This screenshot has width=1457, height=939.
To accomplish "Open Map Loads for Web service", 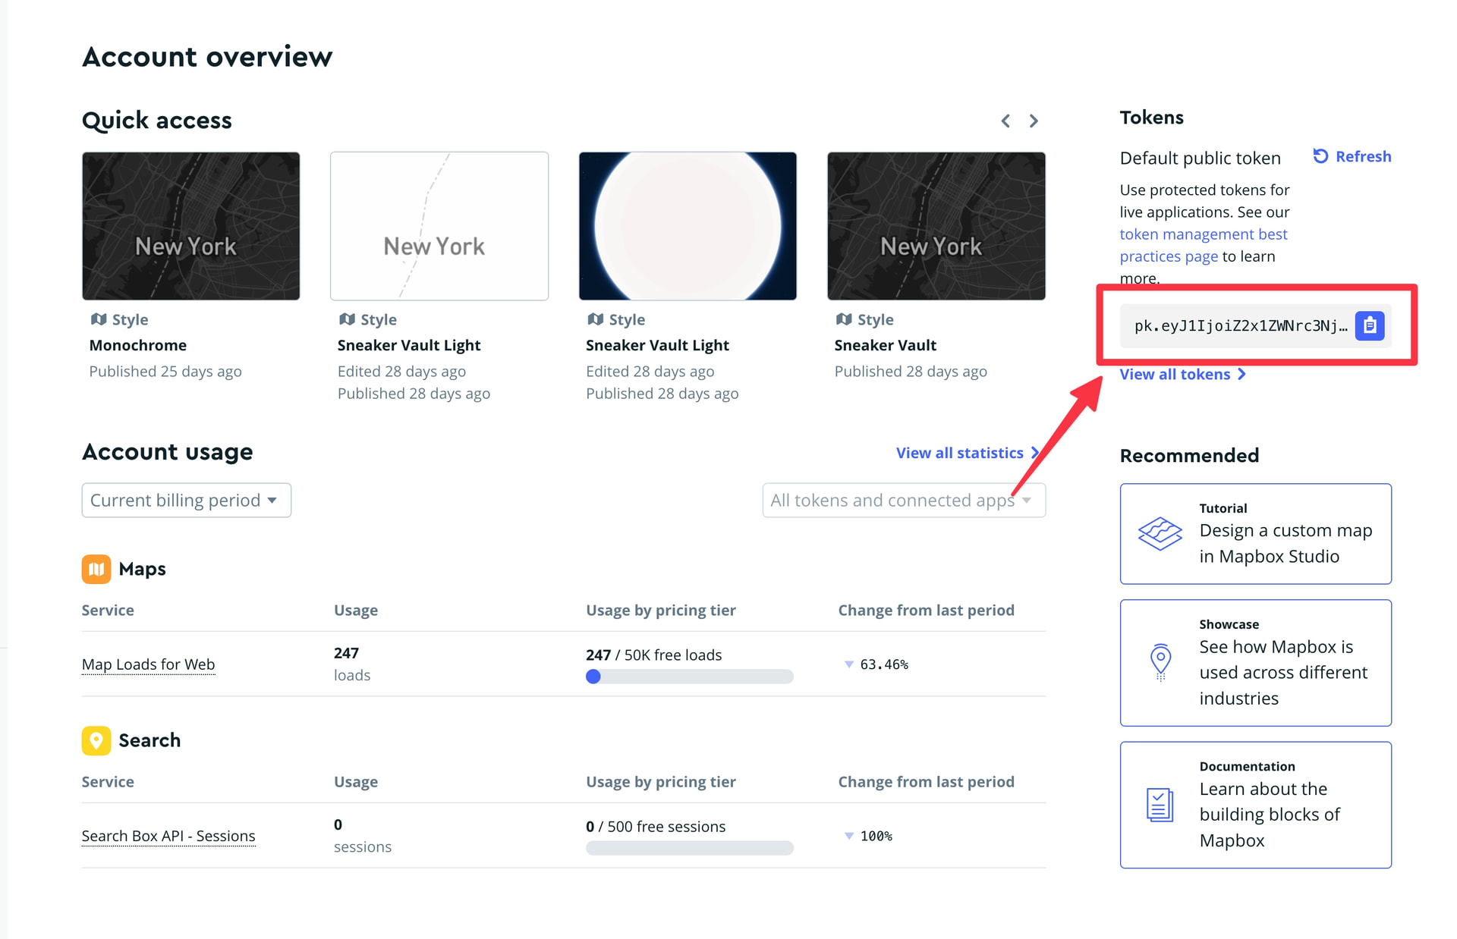I will (148, 664).
